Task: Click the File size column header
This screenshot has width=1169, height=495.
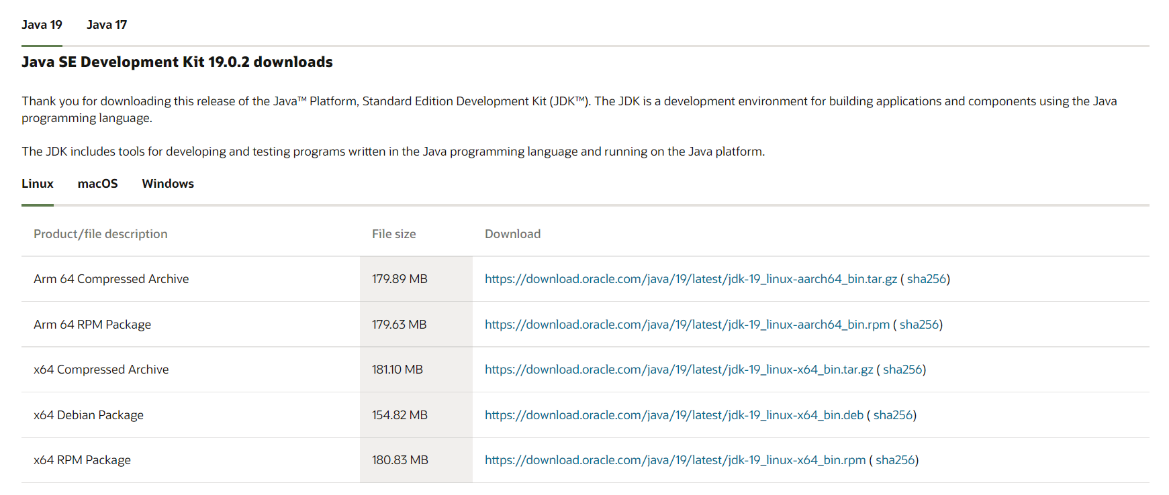Action: pyautogui.click(x=394, y=234)
